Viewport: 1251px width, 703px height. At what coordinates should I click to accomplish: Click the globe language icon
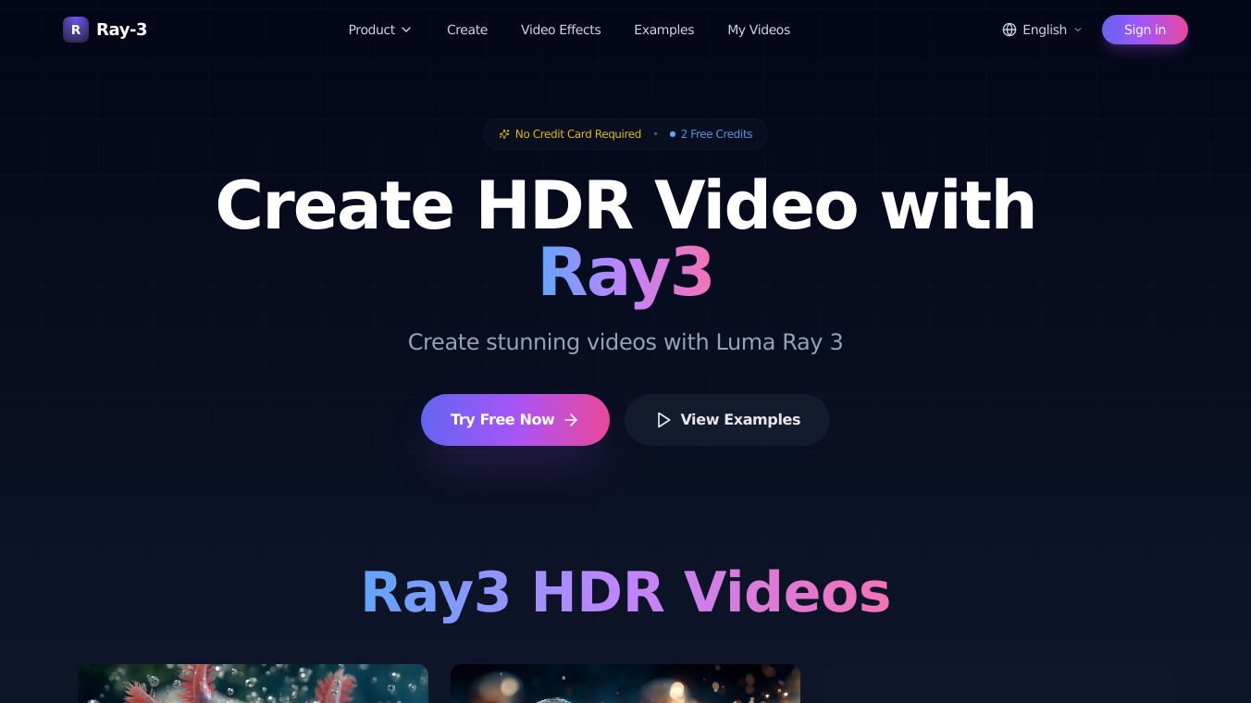1009,30
